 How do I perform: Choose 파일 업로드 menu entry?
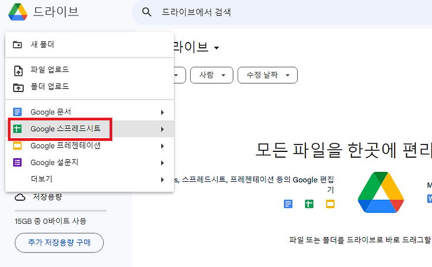(x=89, y=70)
